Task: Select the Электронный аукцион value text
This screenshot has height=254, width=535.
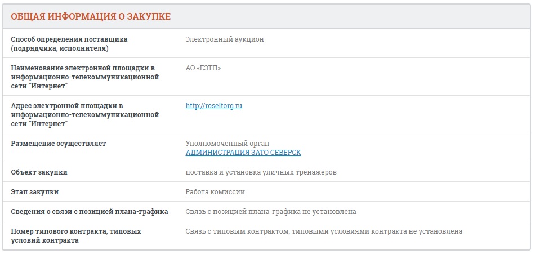Action: pos(224,39)
